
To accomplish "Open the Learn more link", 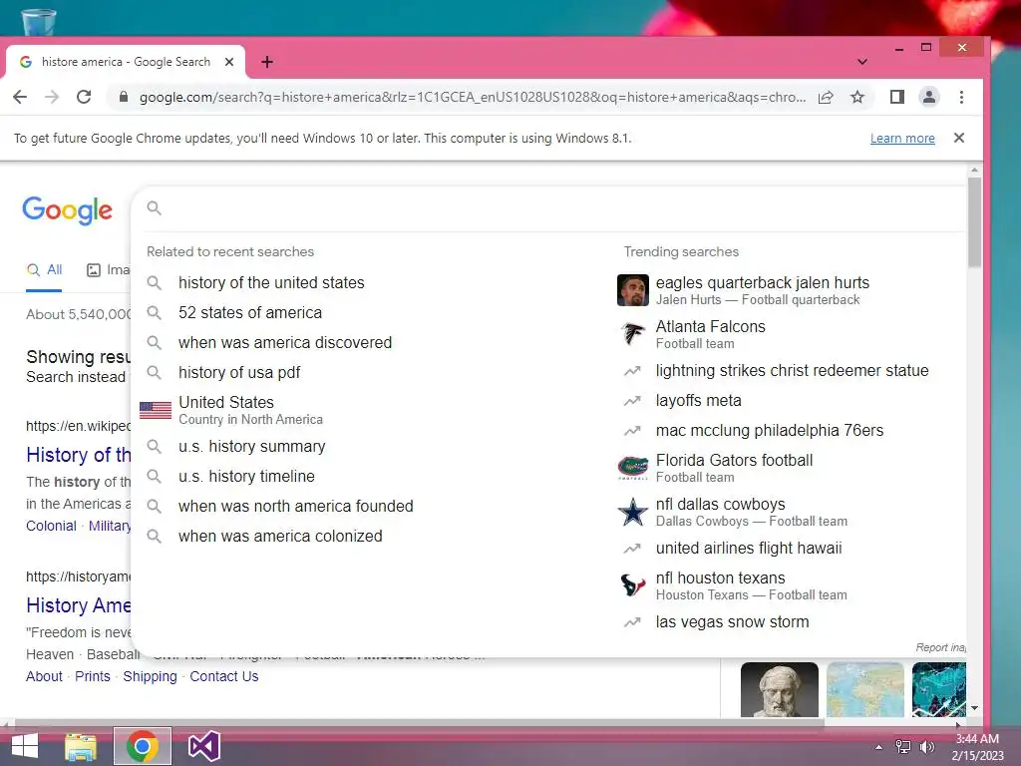I will coord(902,138).
